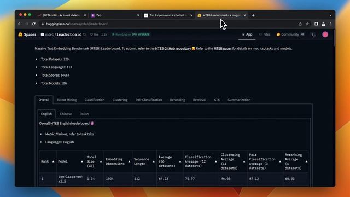Viewport: 350px width, 197px height.
Task: Open the Community tab
Action: [290, 34]
